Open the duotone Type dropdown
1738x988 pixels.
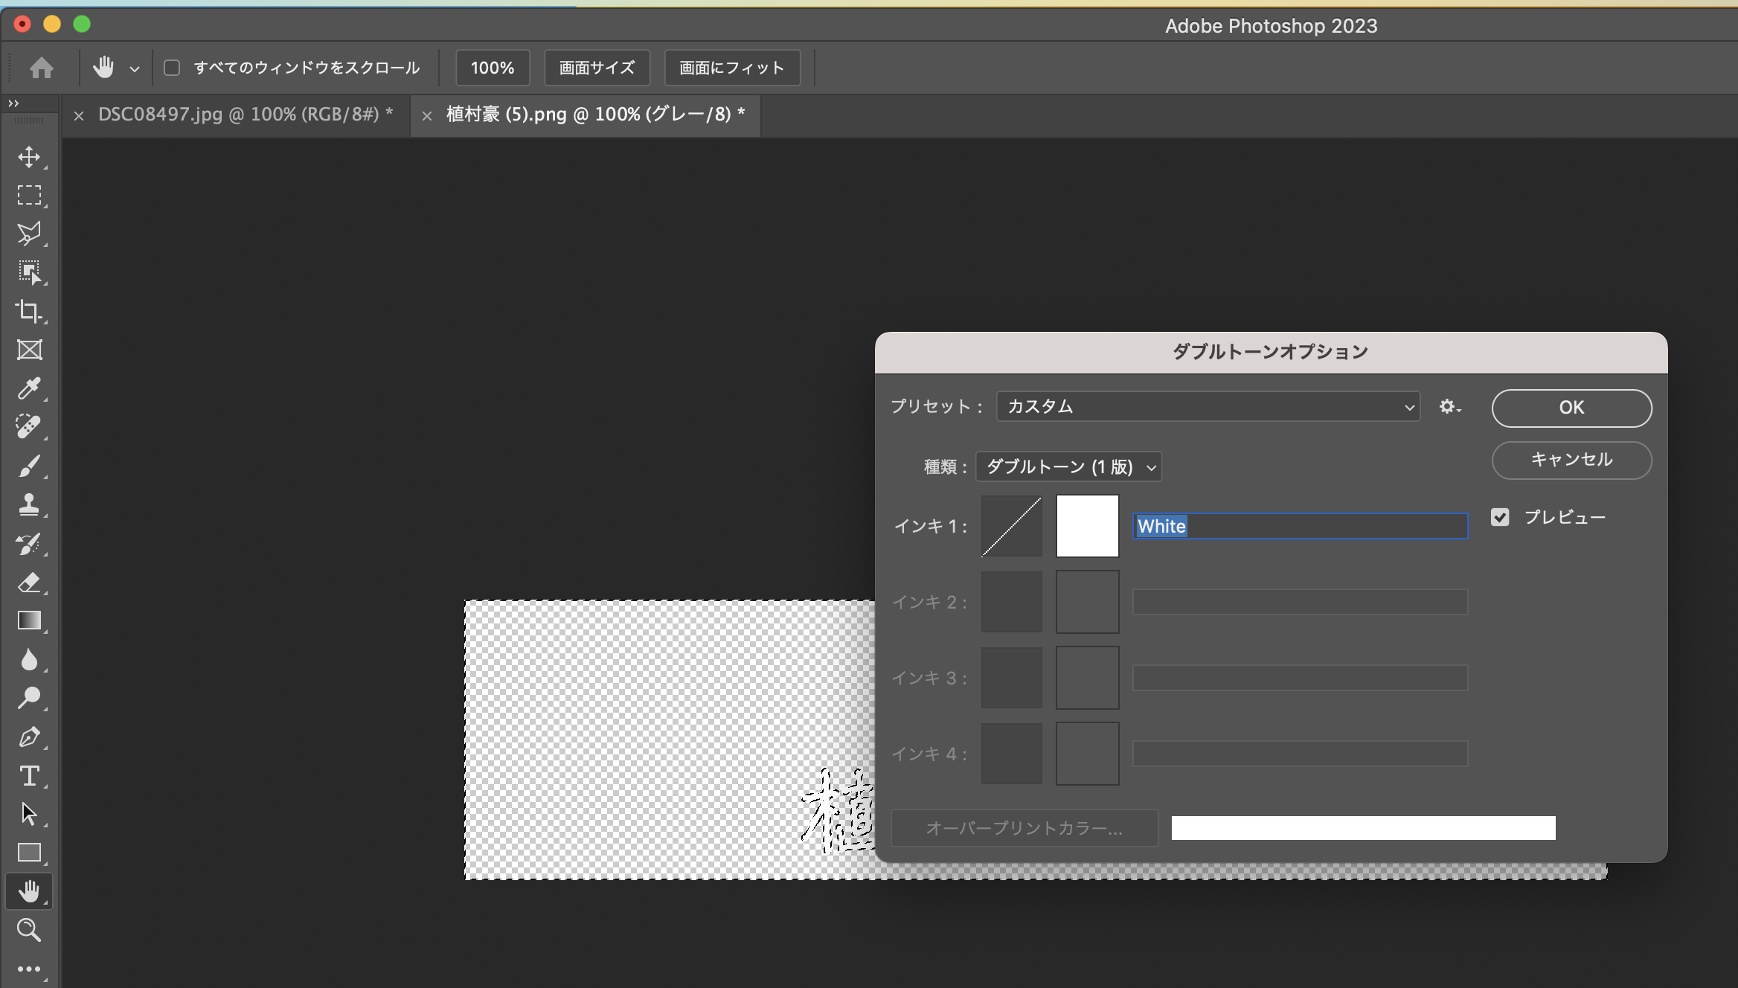tap(1068, 466)
